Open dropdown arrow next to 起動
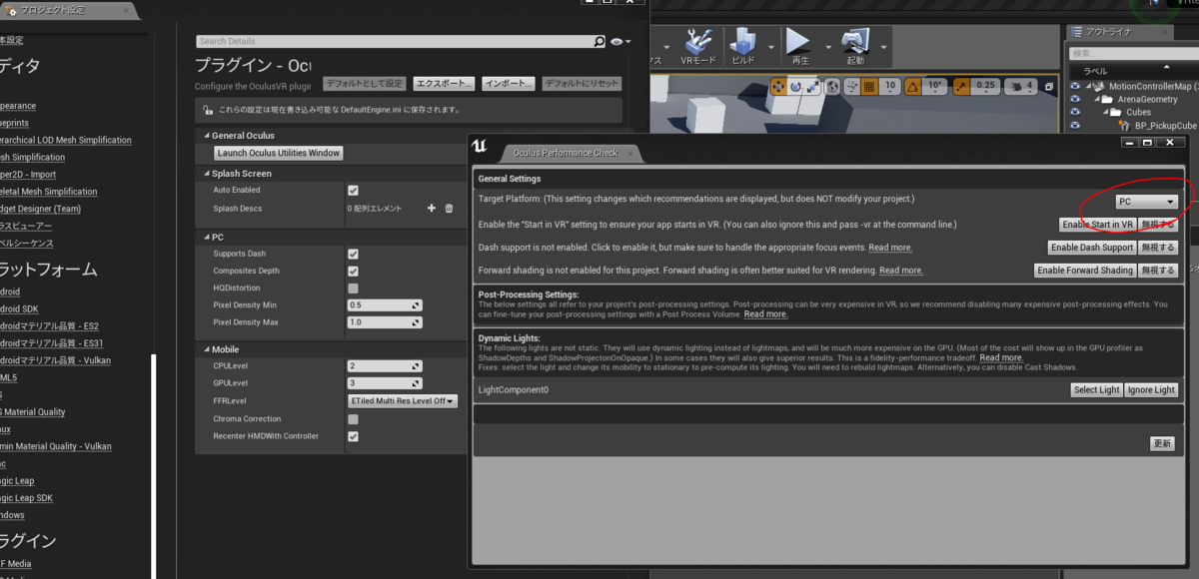This screenshot has width=1199, height=579. click(883, 46)
